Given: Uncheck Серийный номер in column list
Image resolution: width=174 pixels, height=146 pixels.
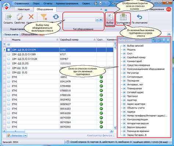Looking at the screenshot, I should pyautogui.click(x=124, y=57).
